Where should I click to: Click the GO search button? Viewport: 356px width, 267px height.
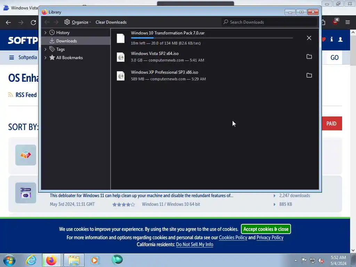[x=334, y=57]
